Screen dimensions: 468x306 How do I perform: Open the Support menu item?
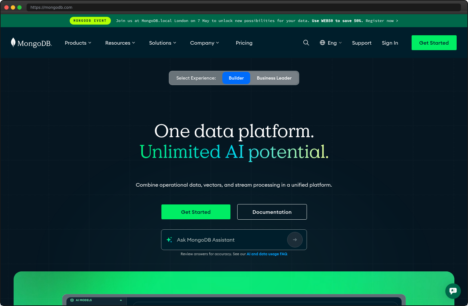tap(362, 43)
